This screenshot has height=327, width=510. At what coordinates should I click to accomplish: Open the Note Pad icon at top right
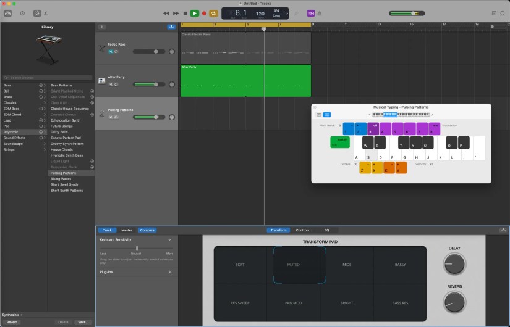coord(494,14)
